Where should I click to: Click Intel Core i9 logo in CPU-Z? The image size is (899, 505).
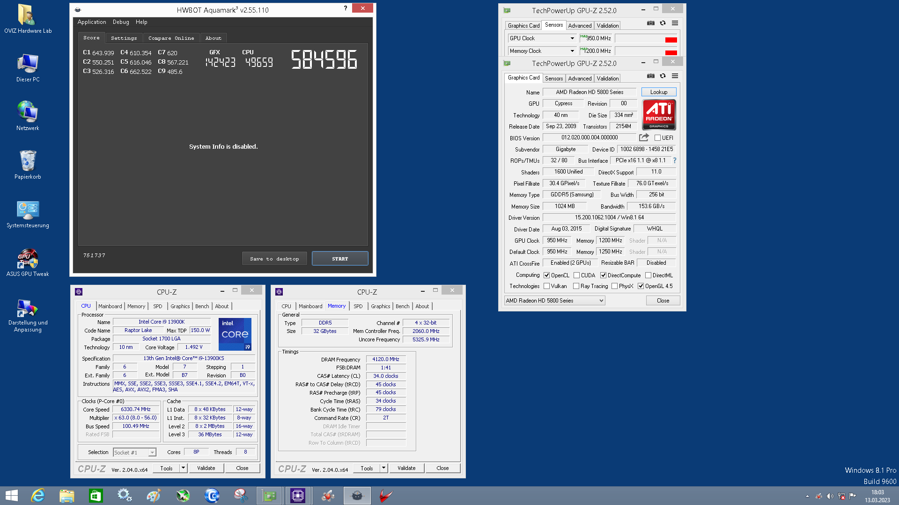click(x=235, y=334)
